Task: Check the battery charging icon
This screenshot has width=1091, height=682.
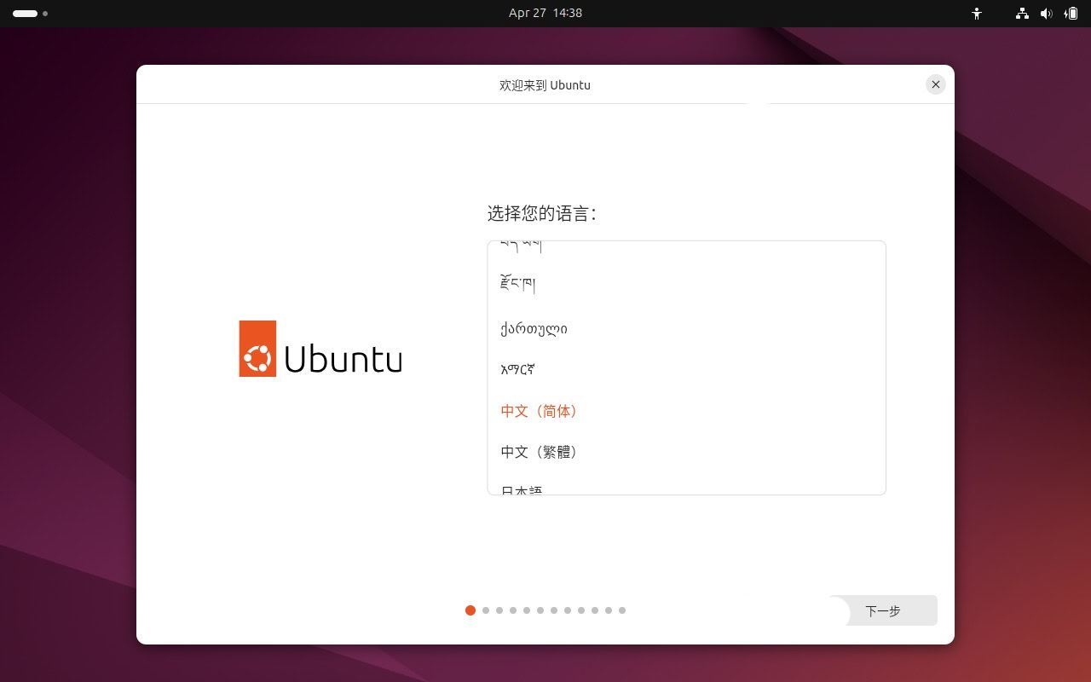Action: click(1072, 13)
